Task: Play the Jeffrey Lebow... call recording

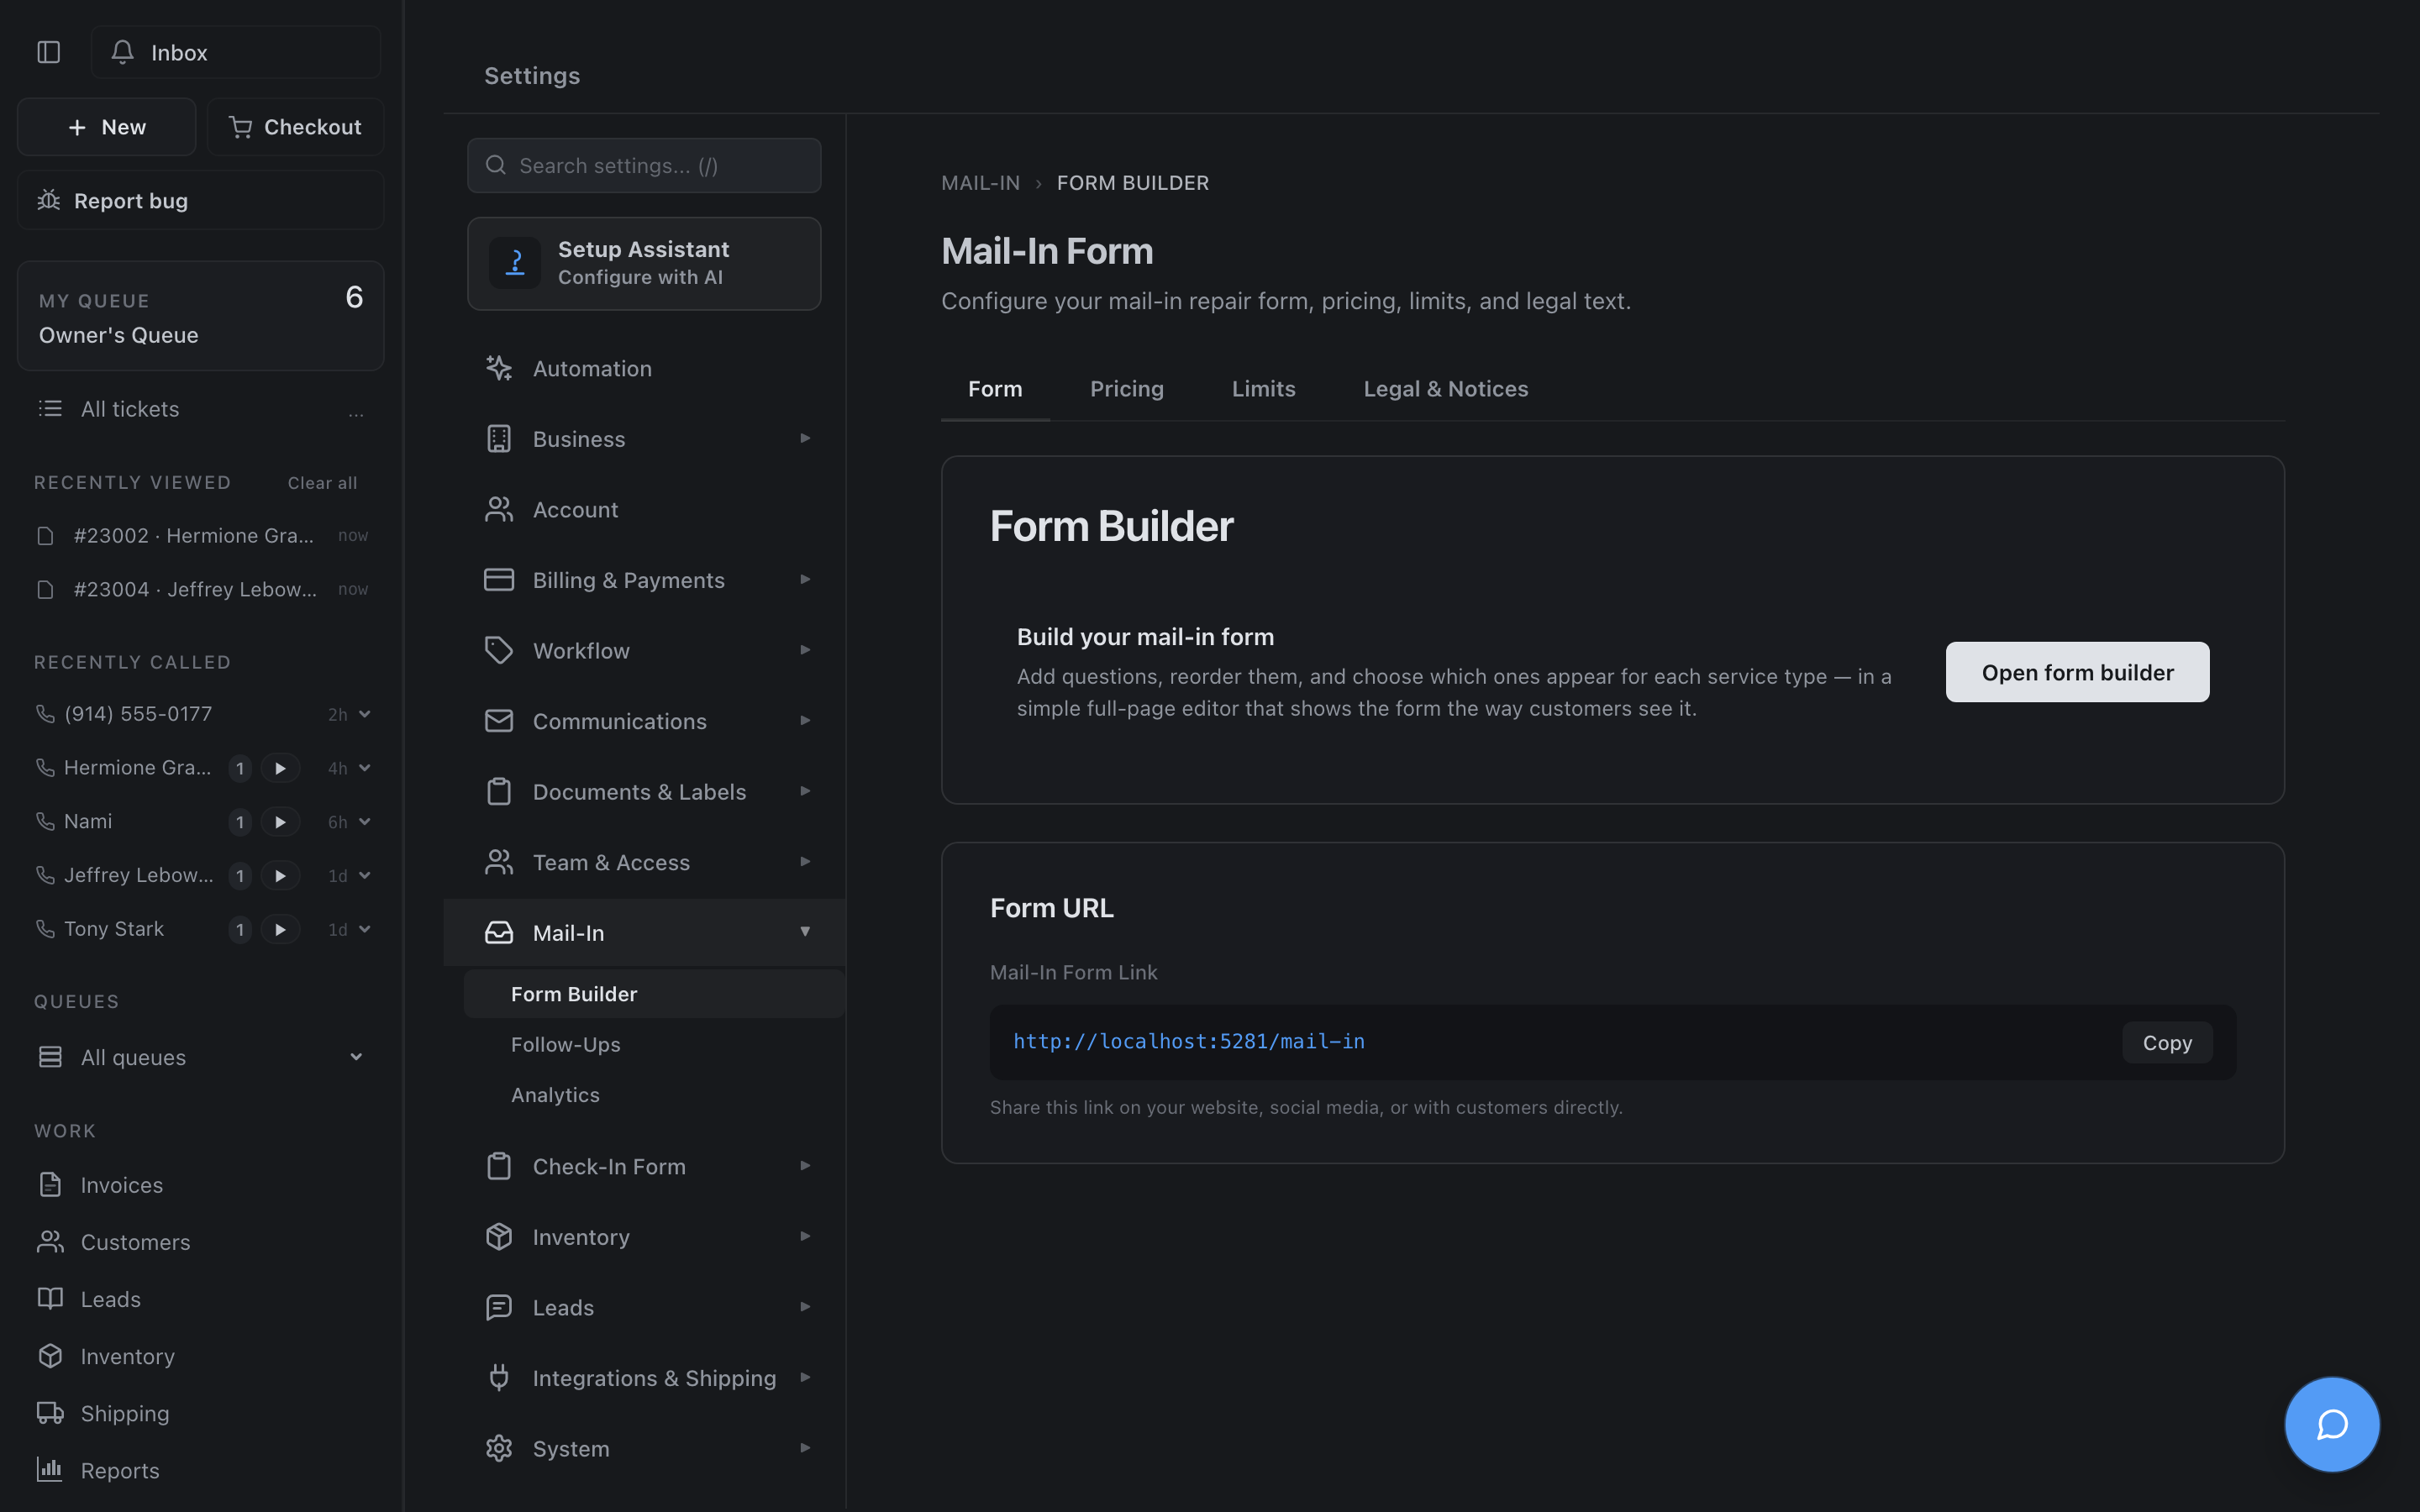Action: (x=280, y=875)
